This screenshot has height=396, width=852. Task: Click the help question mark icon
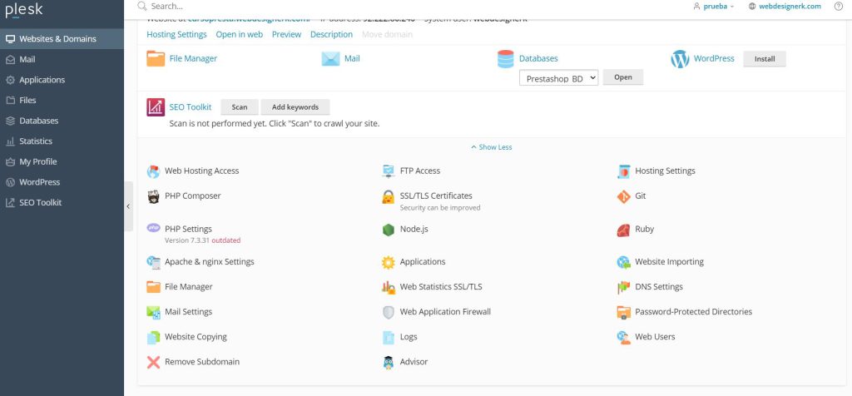pos(839,7)
